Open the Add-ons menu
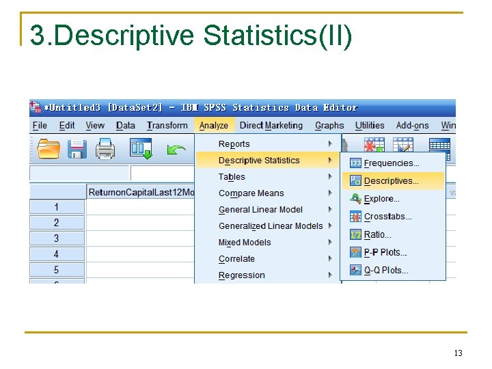 412,126
